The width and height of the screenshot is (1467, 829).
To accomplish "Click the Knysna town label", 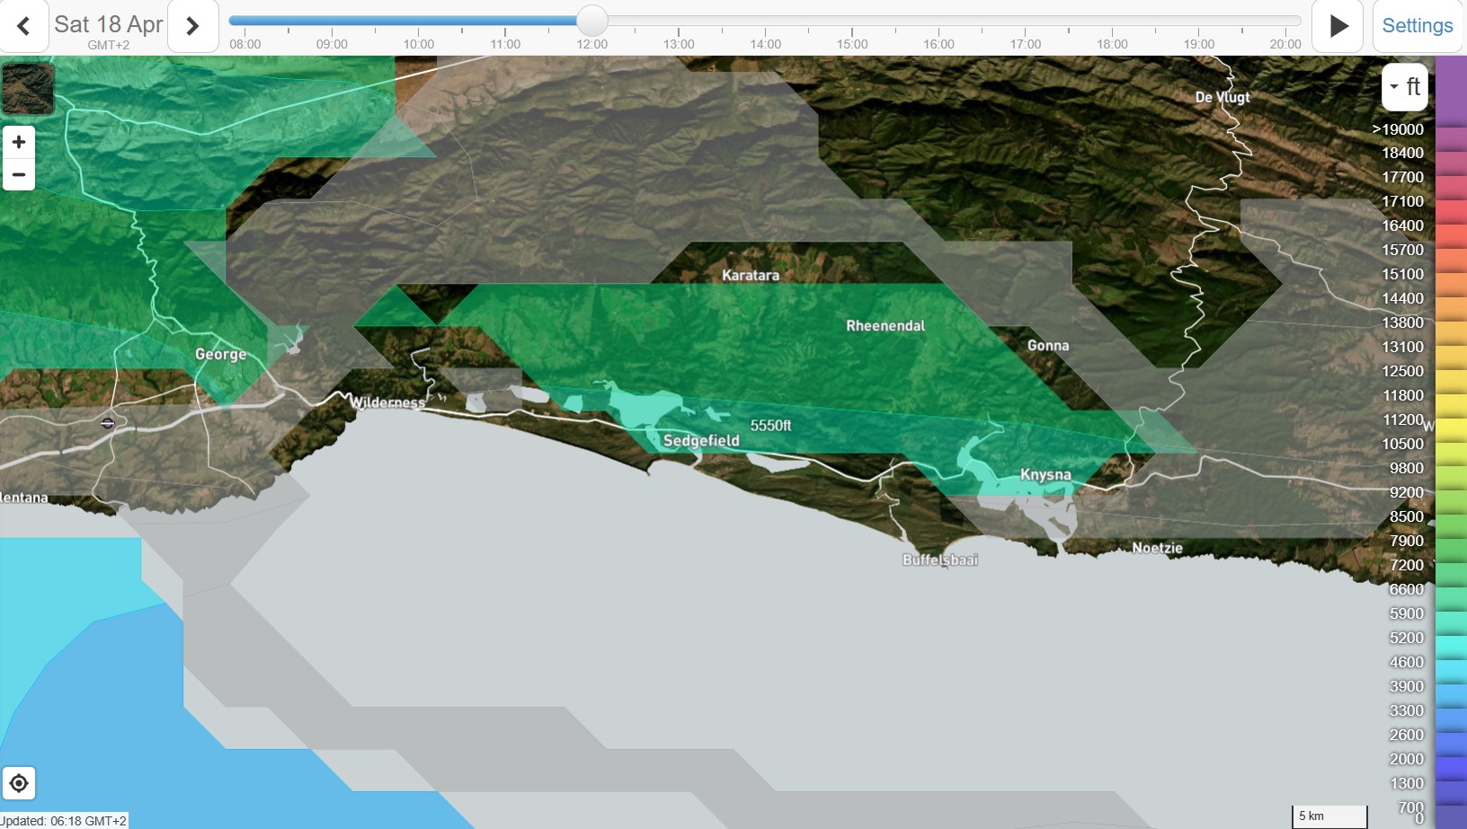I will (x=1045, y=474).
